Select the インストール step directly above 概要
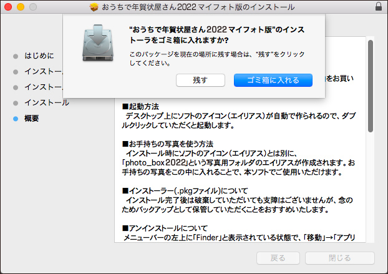This screenshot has height=274, width=388. pos(46,102)
